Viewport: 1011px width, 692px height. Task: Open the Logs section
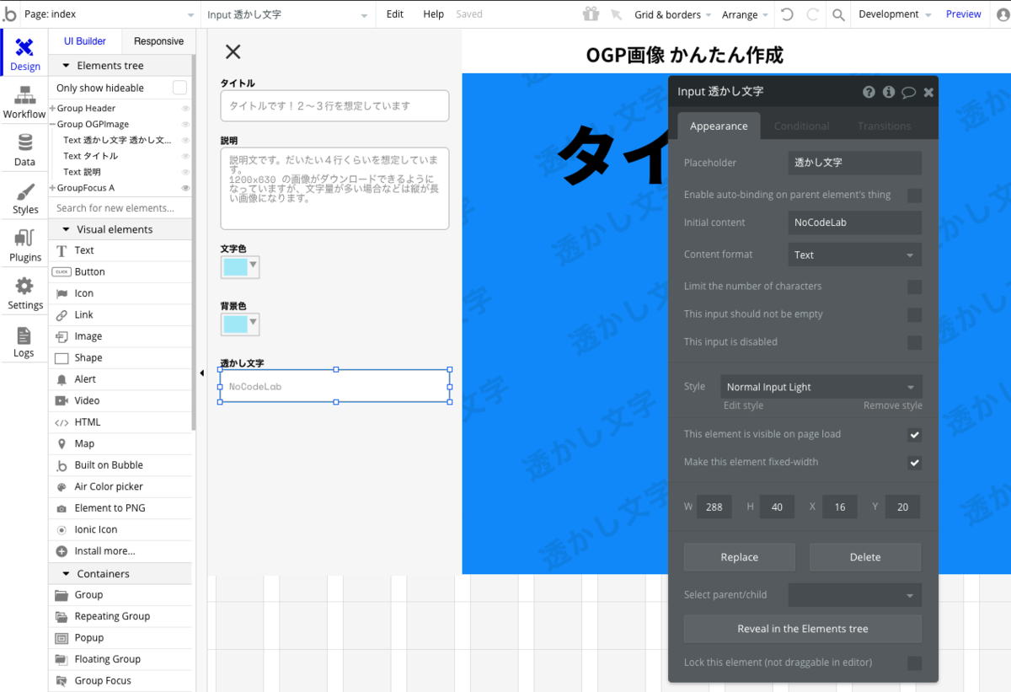24,341
